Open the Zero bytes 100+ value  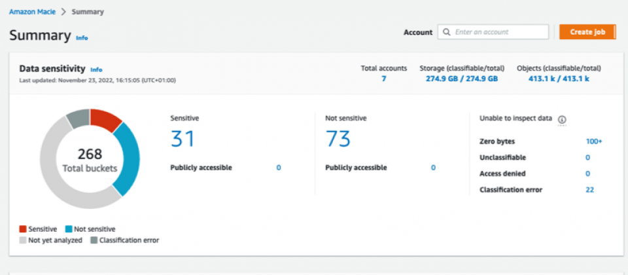coord(594,141)
